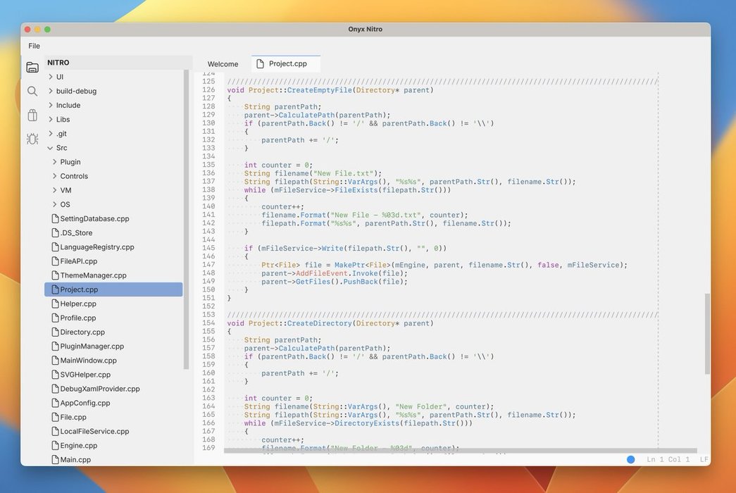This screenshot has height=493, width=736.
Task: Click line number 154 in gutter
Action: click(208, 323)
